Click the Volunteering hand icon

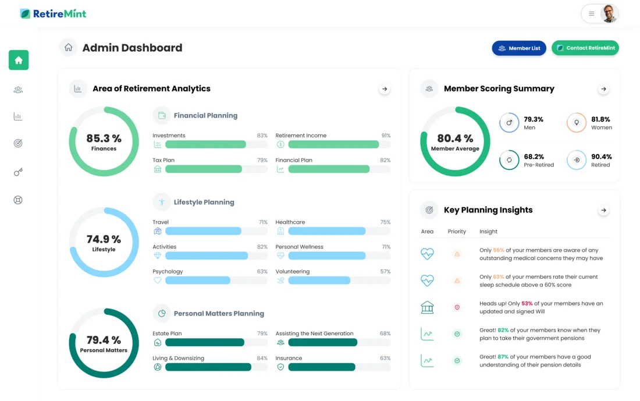pyautogui.click(x=280, y=281)
